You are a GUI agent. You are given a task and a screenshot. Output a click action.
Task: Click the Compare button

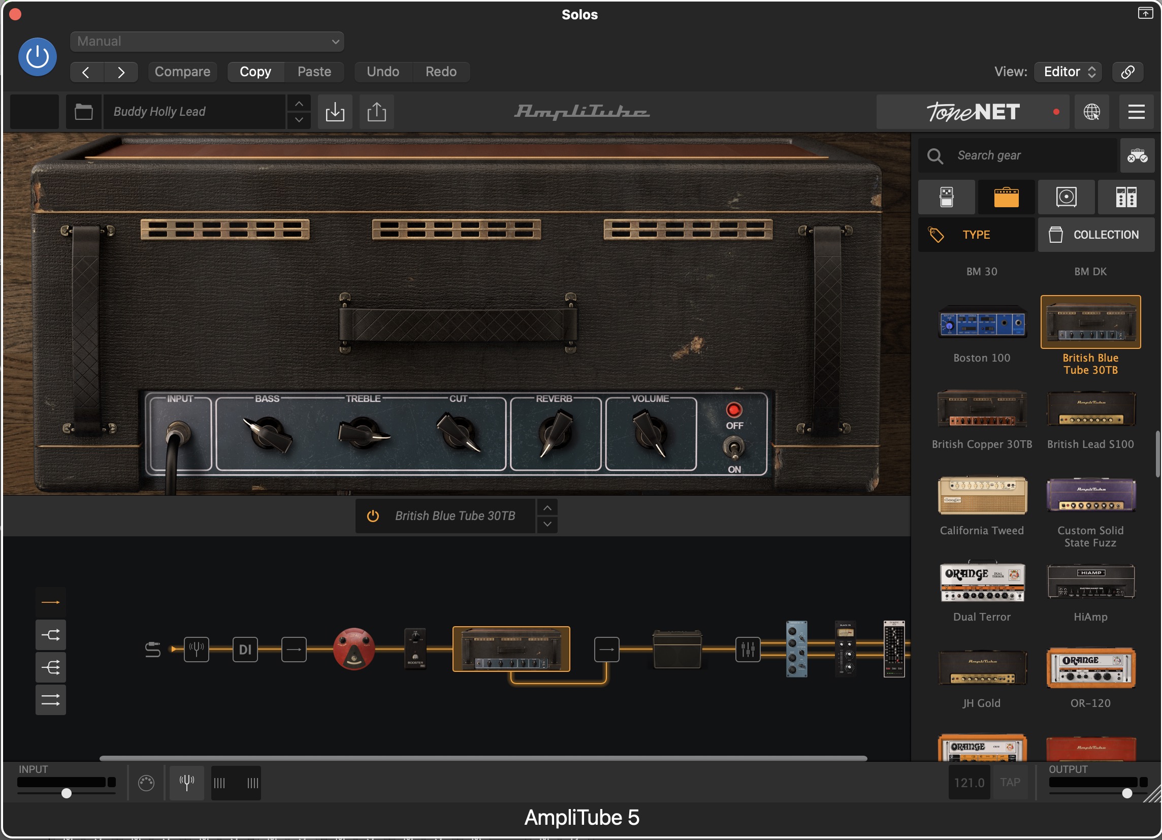182,72
